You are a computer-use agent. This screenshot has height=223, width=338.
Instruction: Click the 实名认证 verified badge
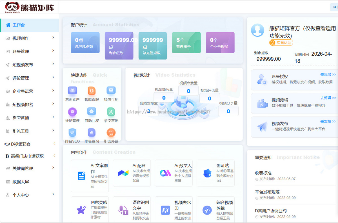[281, 43]
